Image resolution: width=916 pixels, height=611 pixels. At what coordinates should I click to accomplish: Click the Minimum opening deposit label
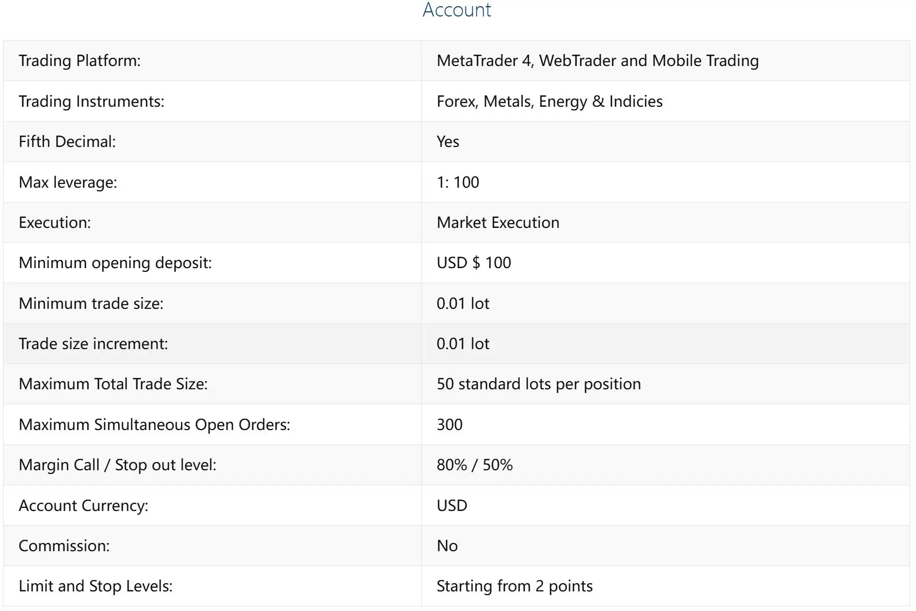pos(115,263)
